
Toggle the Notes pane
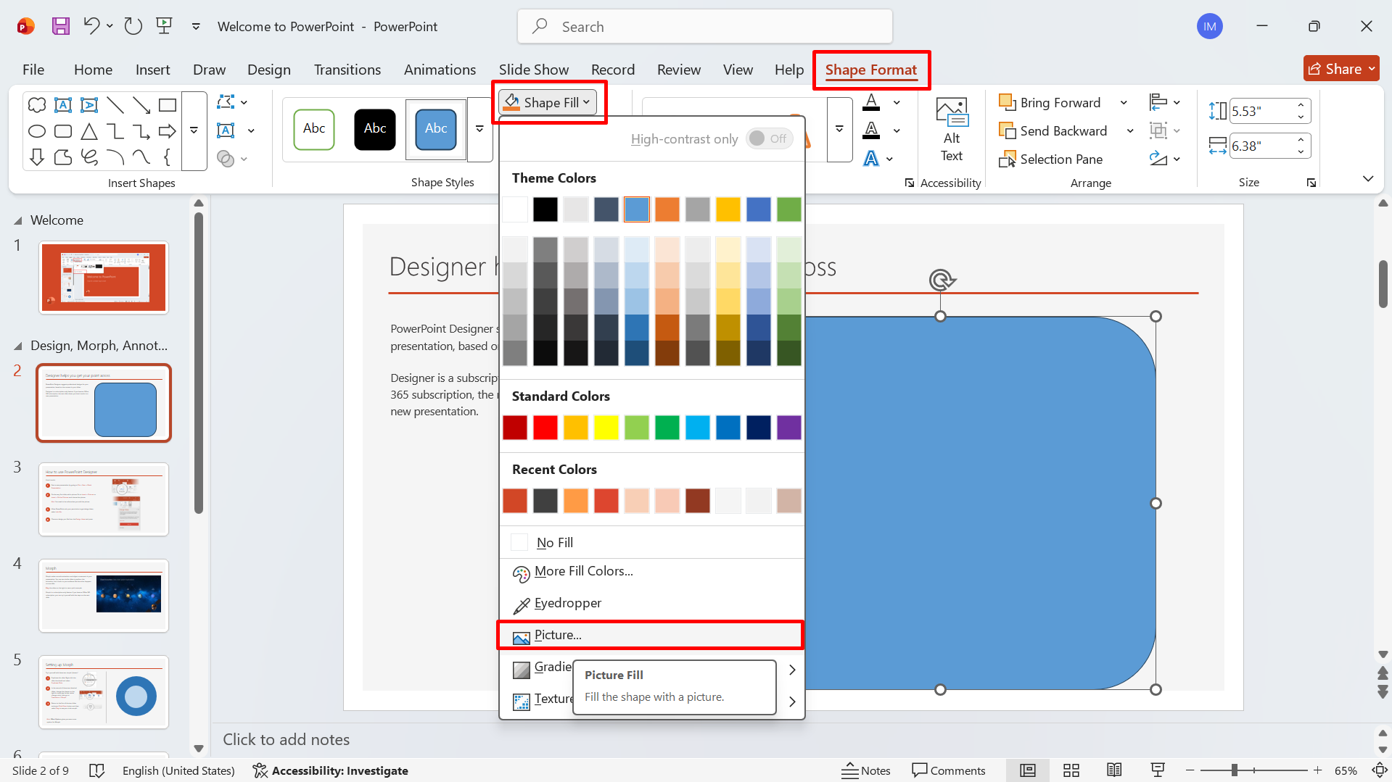click(865, 770)
